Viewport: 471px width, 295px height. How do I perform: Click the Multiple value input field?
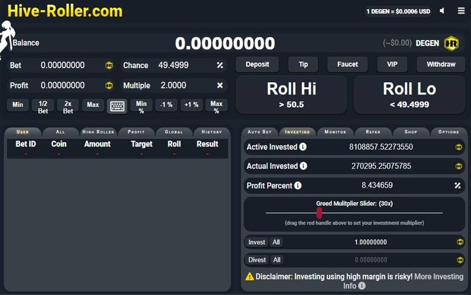[x=174, y=85]
